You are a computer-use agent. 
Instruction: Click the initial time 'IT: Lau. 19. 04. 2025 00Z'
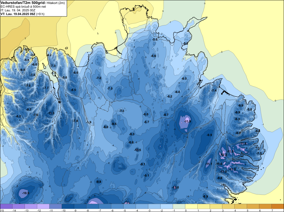click(x=18, y=10)
